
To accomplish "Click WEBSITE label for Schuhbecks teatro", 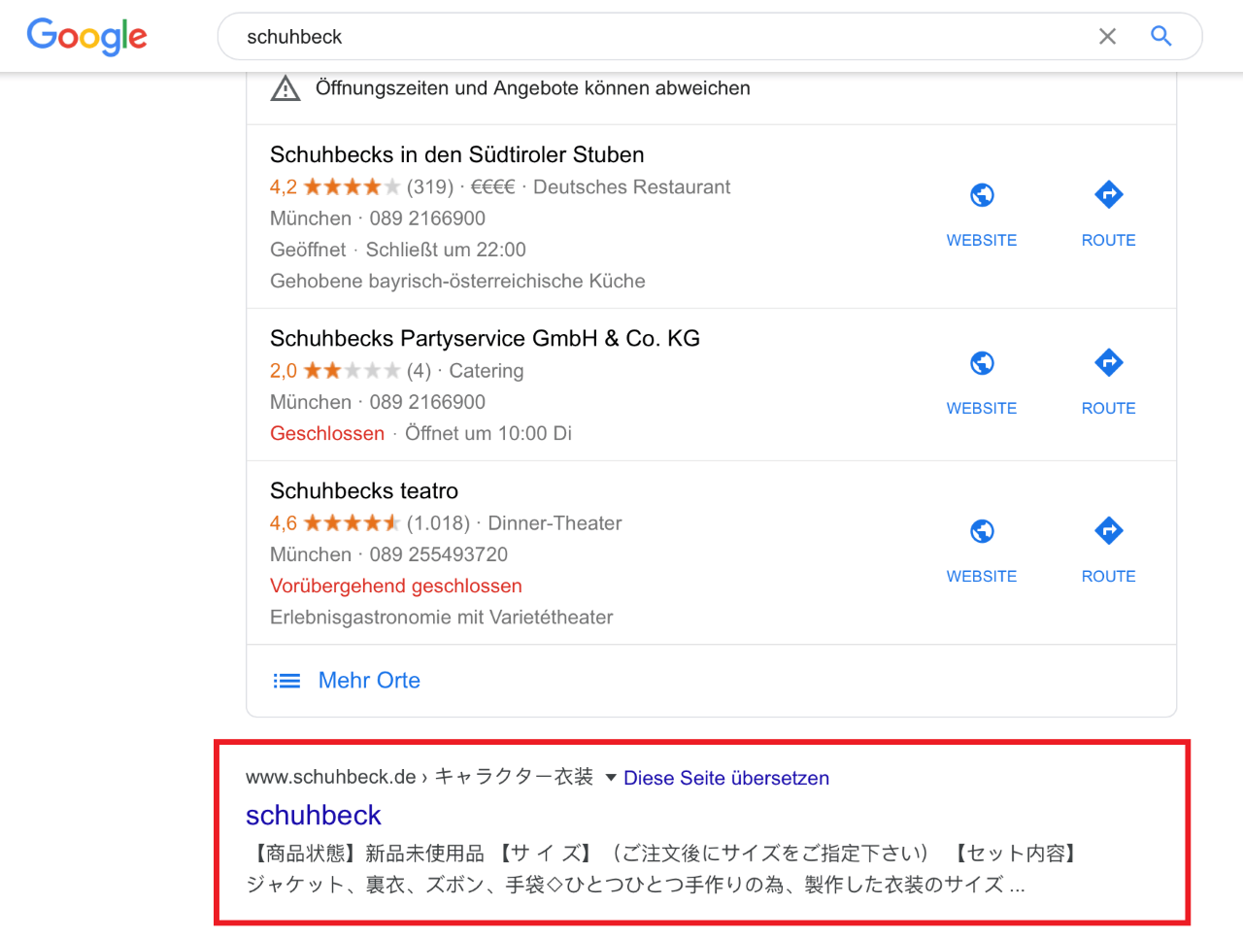I will point(982,576).
